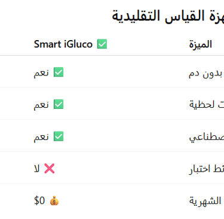Select the Smart iGluco column header text
This screenshot has width=224, height=219.
[63, 44]
